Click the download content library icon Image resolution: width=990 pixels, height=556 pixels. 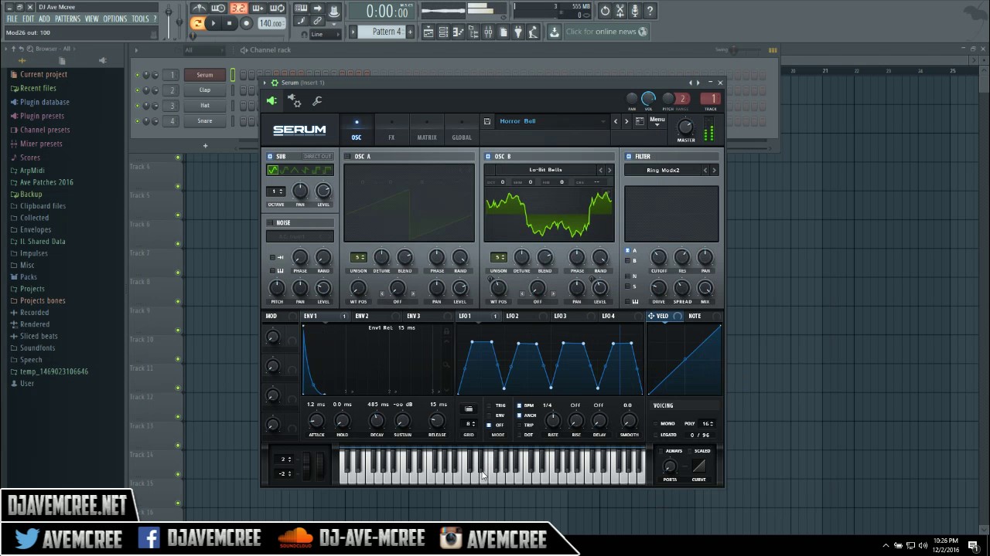point(554,32)
